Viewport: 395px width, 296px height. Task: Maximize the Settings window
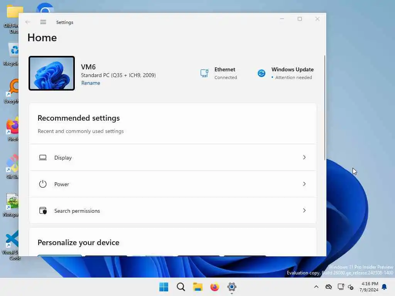[299, 19]
